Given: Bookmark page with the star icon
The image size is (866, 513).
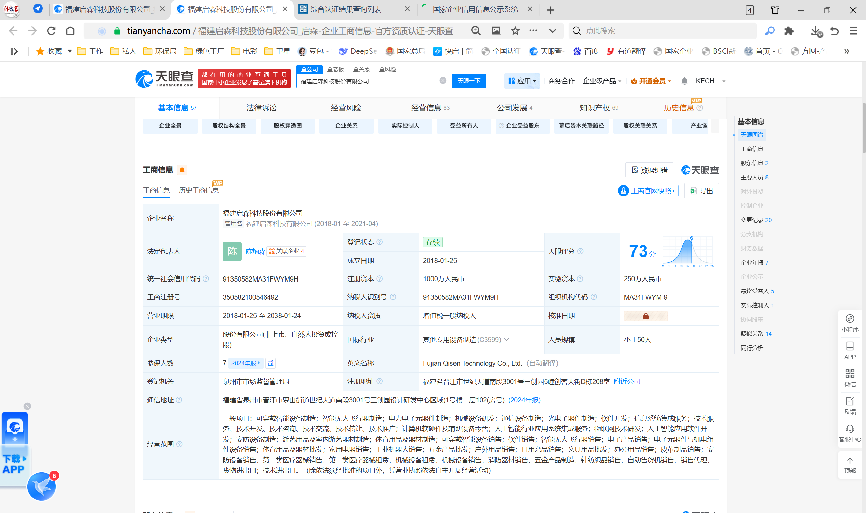Looking at the screenshot, I should coord(515,31).
